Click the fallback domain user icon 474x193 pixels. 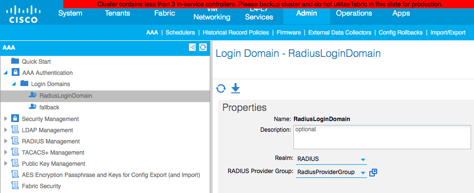click(33, 106)
